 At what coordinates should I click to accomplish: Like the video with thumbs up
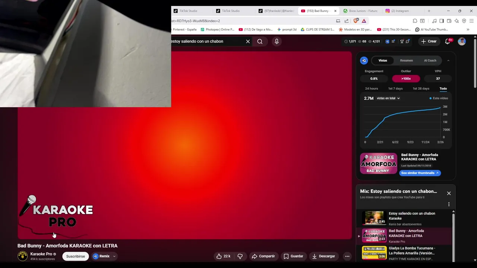pos(223,256)
